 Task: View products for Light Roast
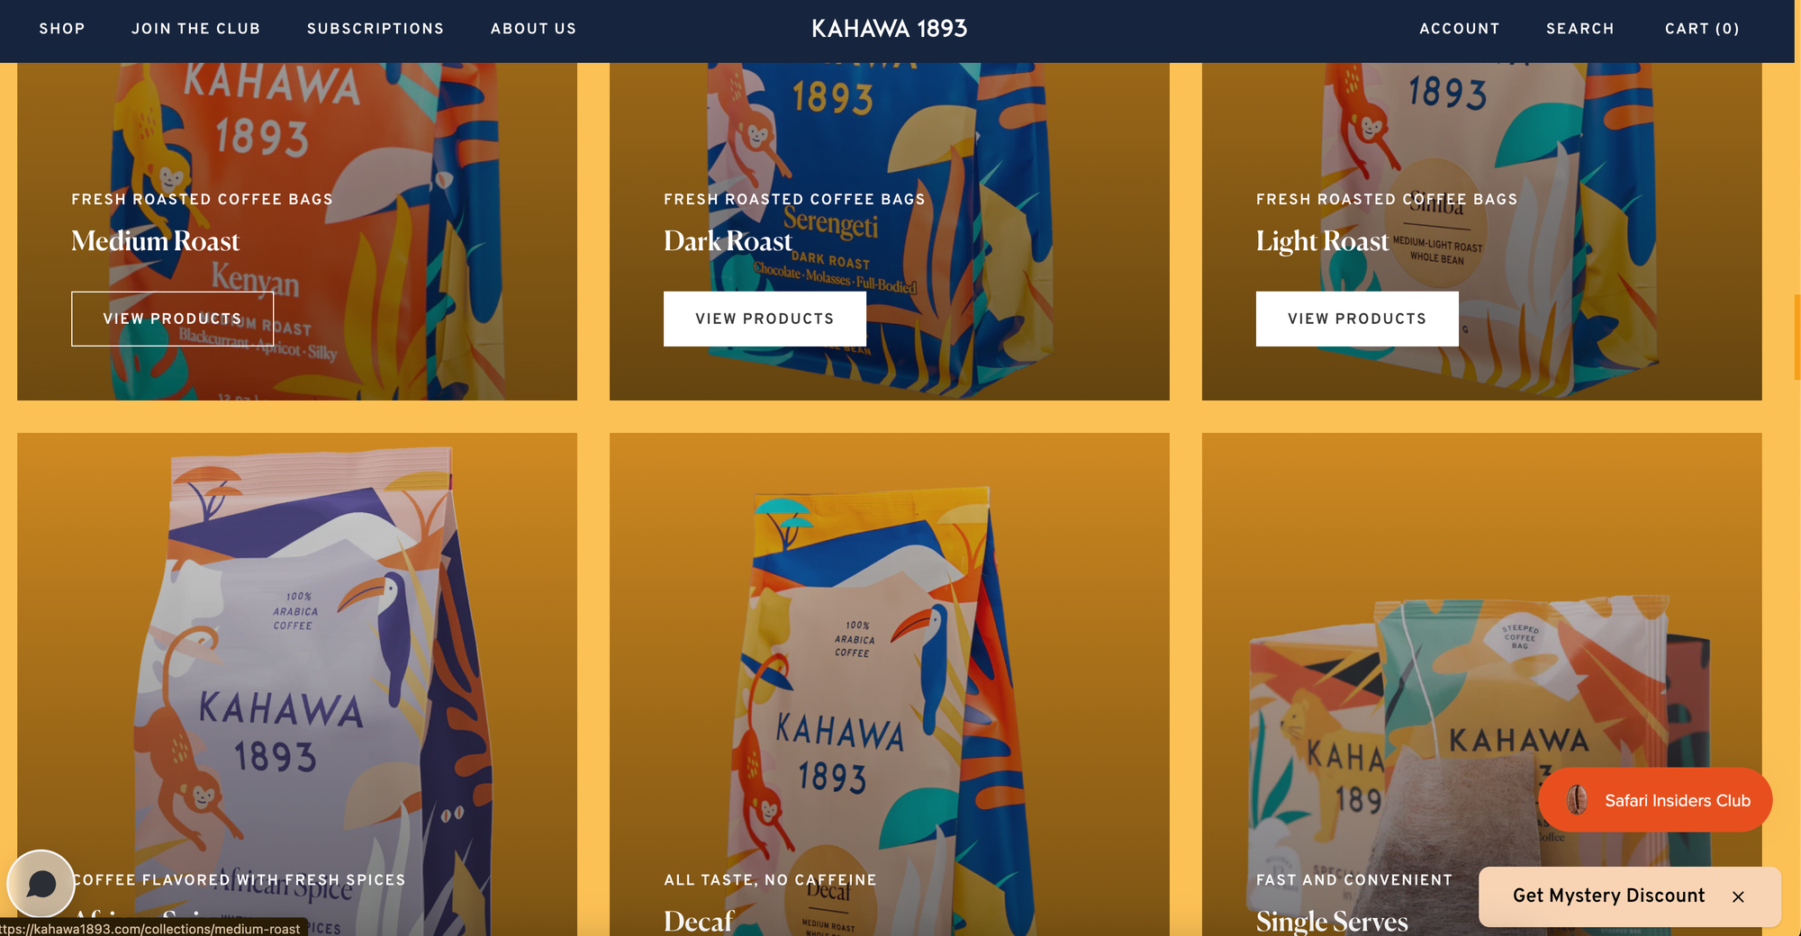(x=1357, y=319)
